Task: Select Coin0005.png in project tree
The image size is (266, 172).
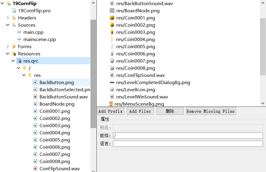Action: [55, 140]
